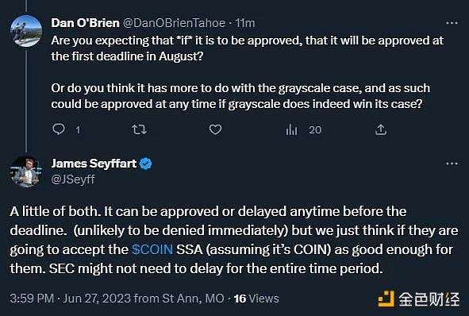Click James Seyffart display name
The height and width of the screenshot is (316, 469).
coord(94,164)
